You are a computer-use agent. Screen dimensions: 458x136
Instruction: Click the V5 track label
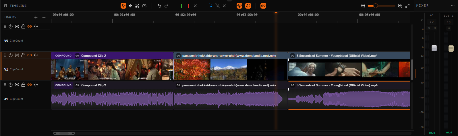click(6, 41)
